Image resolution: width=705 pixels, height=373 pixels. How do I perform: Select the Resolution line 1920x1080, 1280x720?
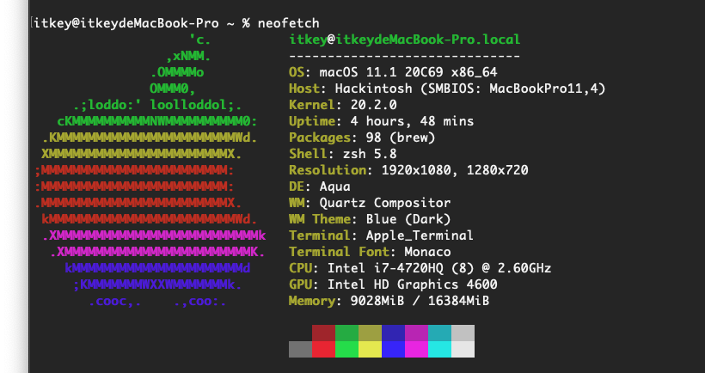(408, 170)
